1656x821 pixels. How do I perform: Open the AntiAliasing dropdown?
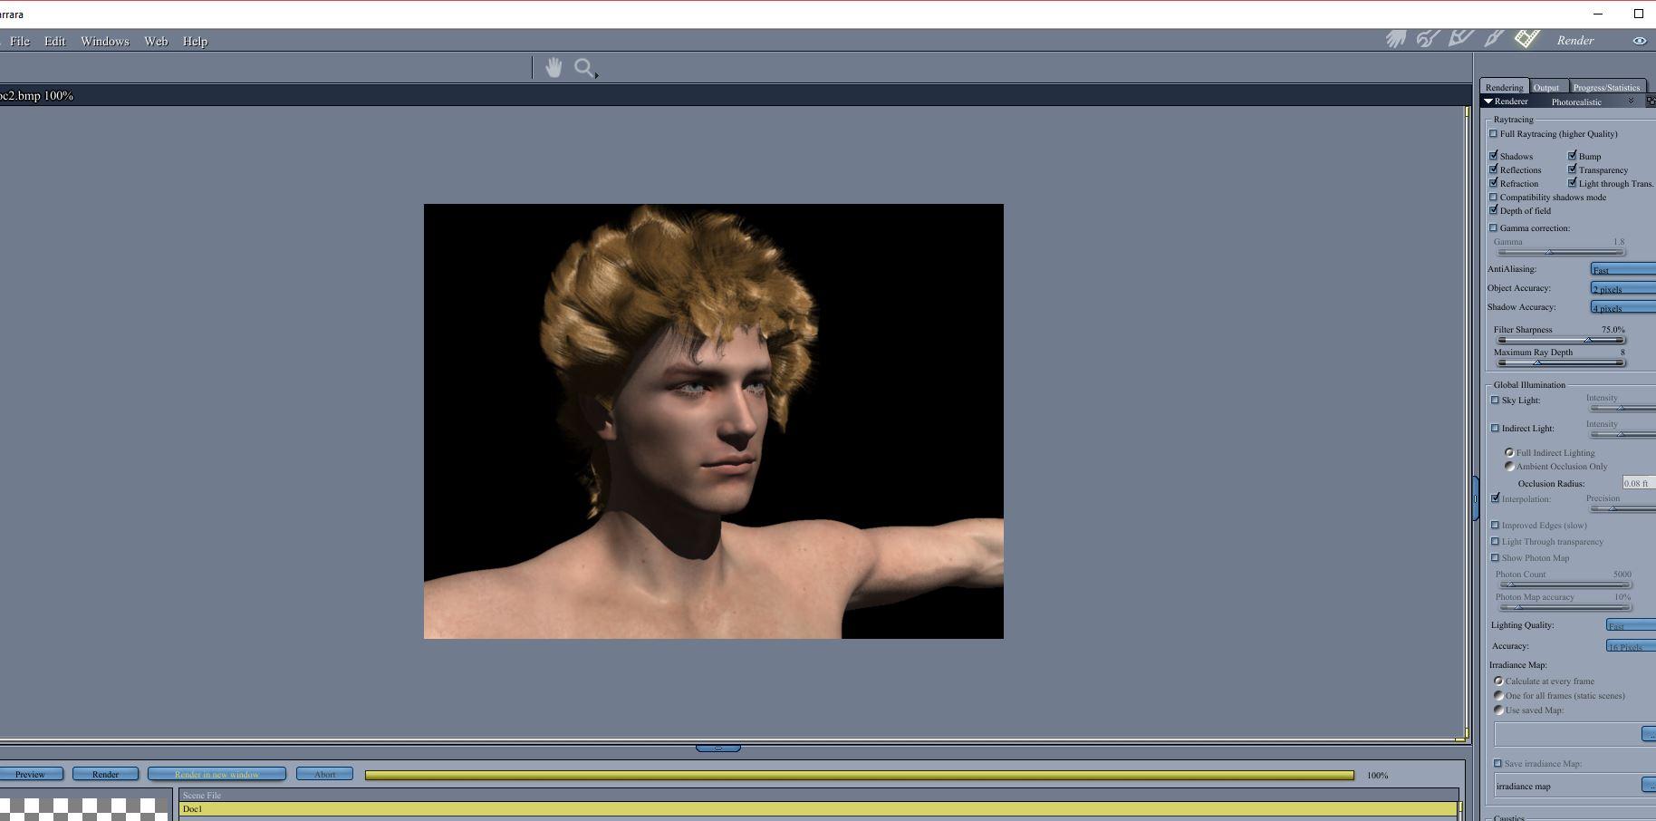[1623, 269]
